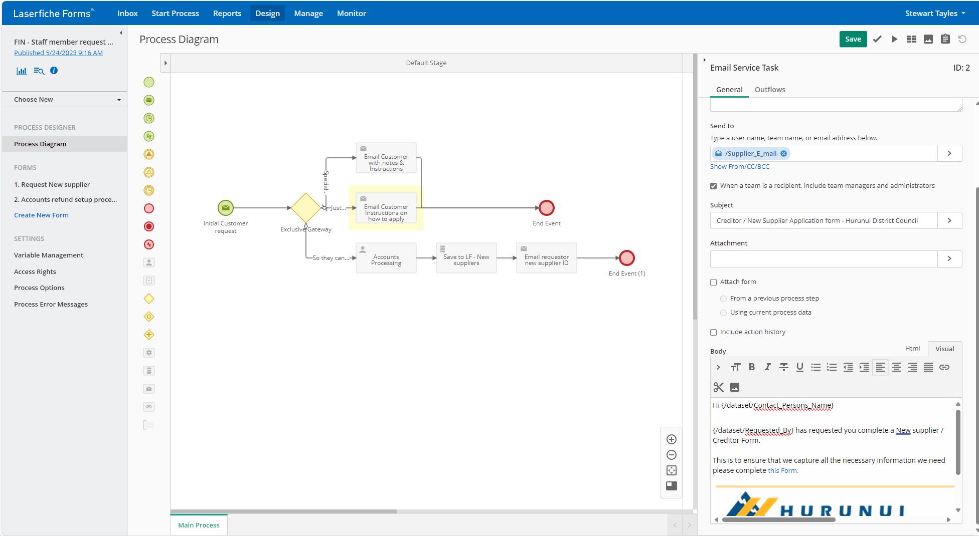Open the Choose New dropdown
Screen dimensions: 979x536
coord(67,99)
